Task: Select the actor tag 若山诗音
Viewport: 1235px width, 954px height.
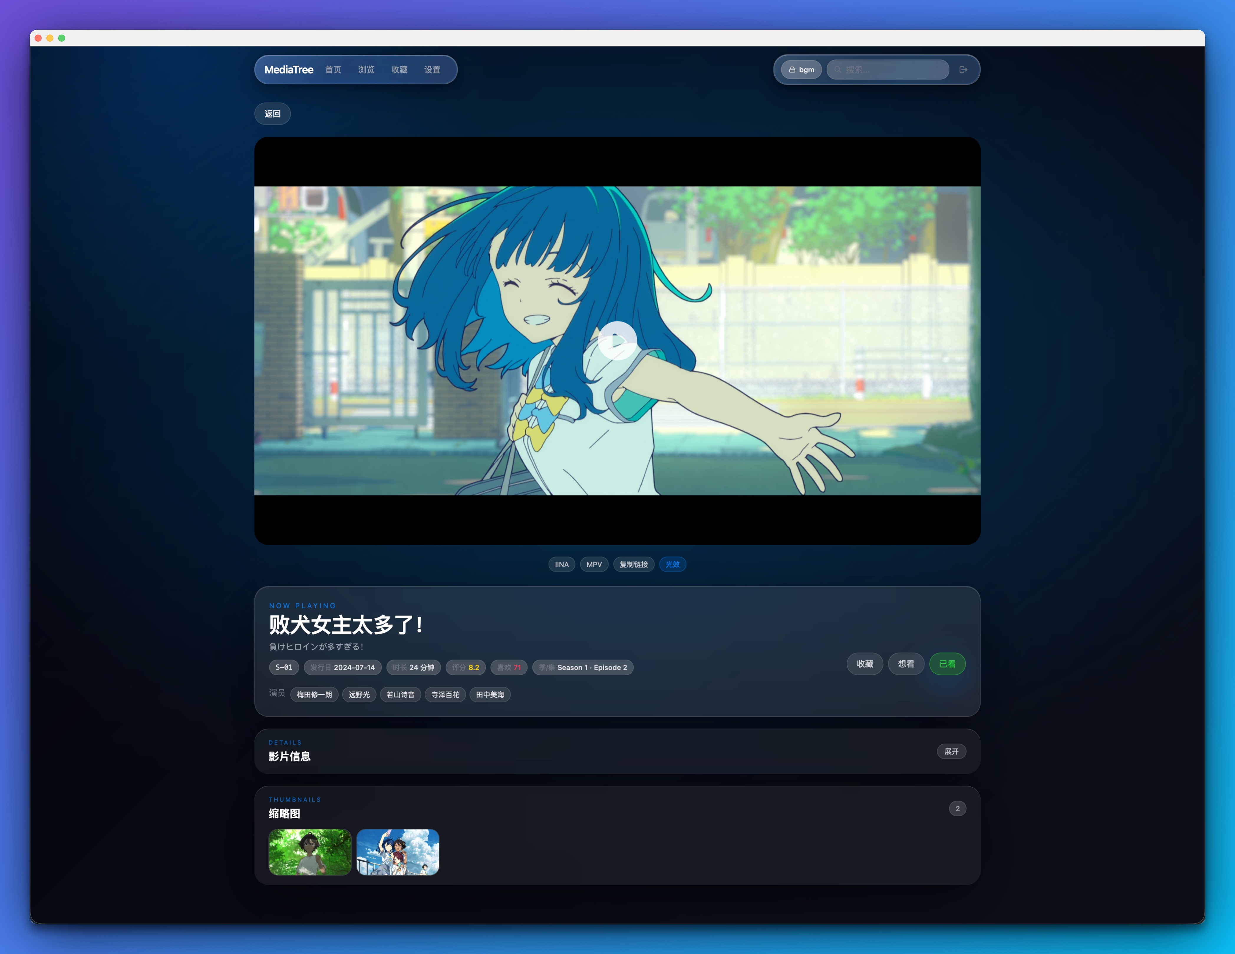Action: (400, 694)
